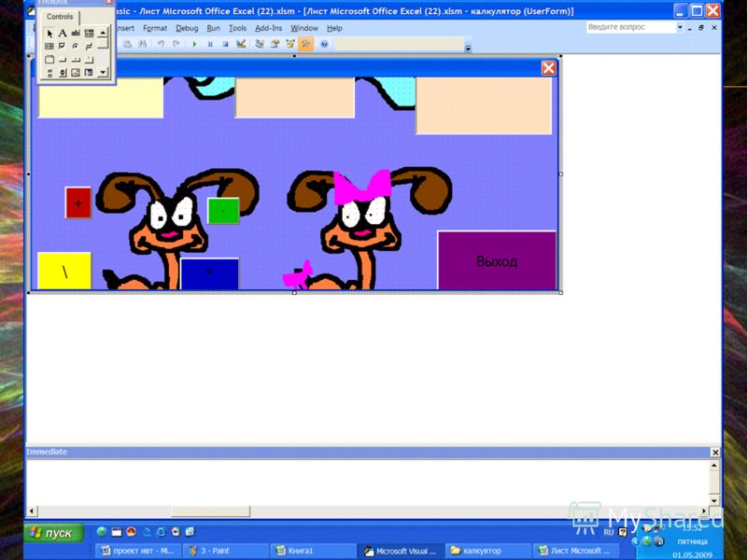Click the middle peach text box on form
This screenshot has width=747, height=560.
pos(295,98)
